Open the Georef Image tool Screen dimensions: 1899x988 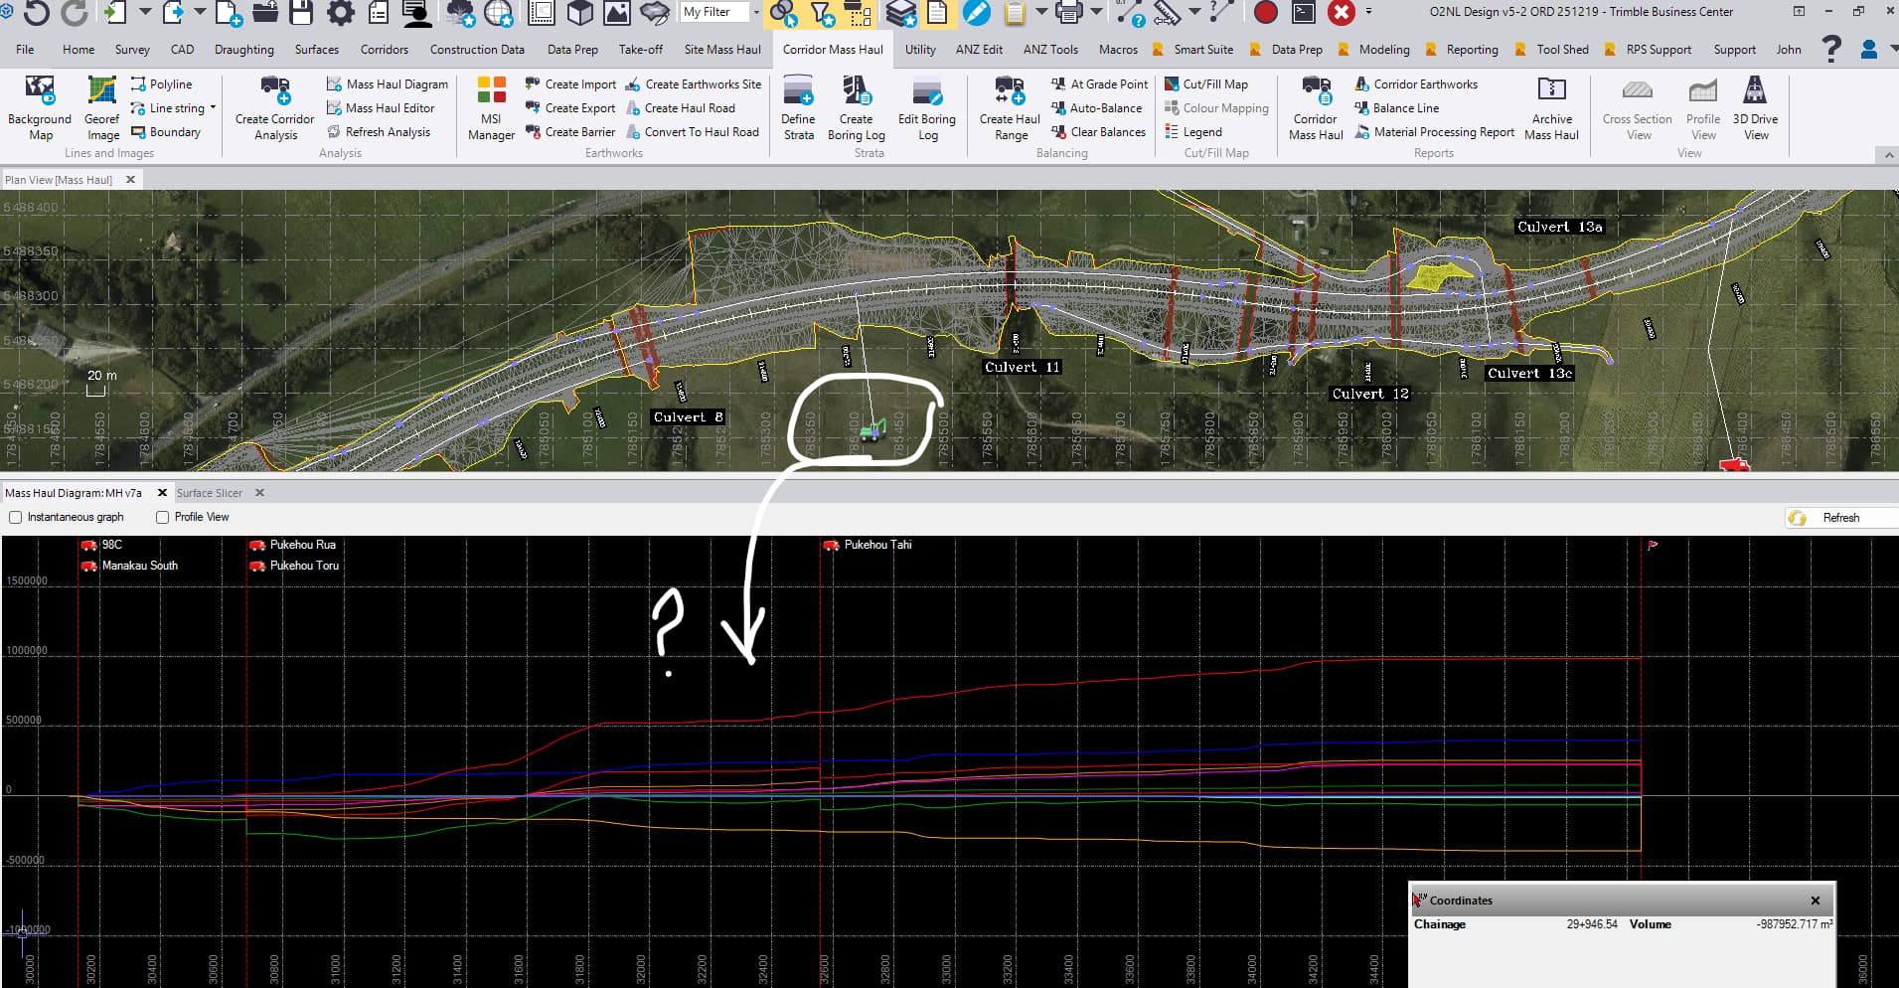101,92
